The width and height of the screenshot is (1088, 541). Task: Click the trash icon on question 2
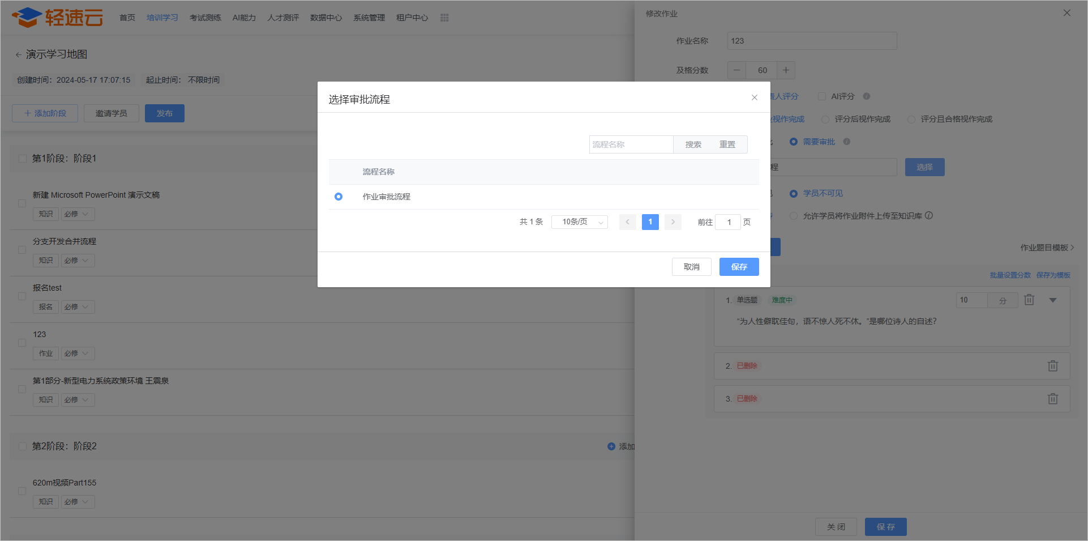pos(1052,366)
